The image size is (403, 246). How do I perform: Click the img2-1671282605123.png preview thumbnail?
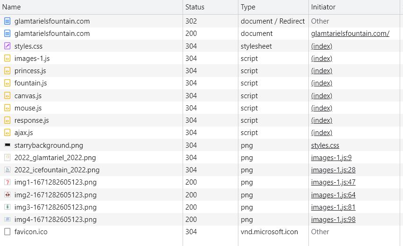click(x=8, y=195)
